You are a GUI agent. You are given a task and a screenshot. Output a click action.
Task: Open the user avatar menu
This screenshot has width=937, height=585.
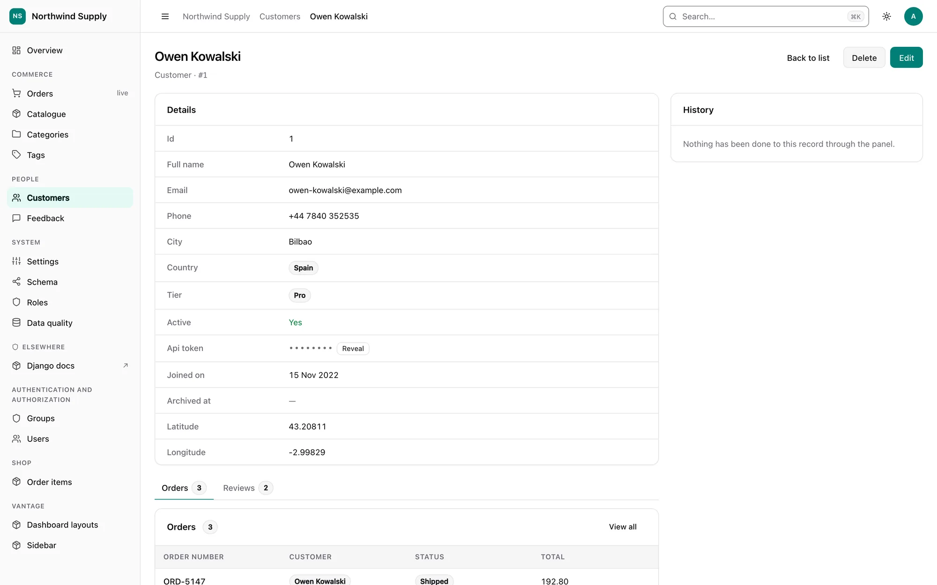tap(913, 16)
